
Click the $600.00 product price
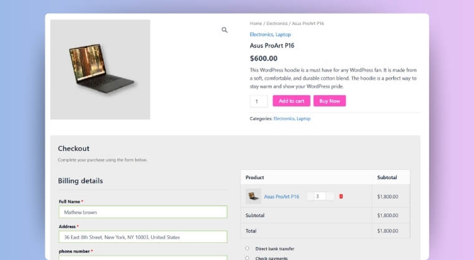(264, 58)
